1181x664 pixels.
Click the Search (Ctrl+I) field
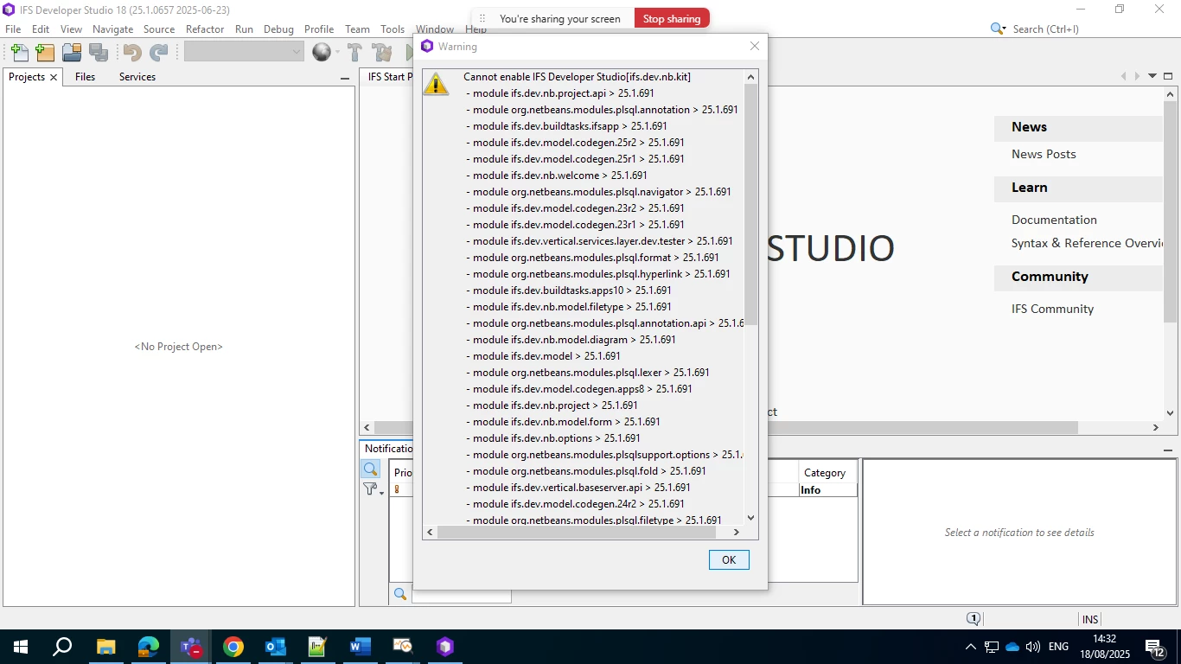pos(1045,29)
